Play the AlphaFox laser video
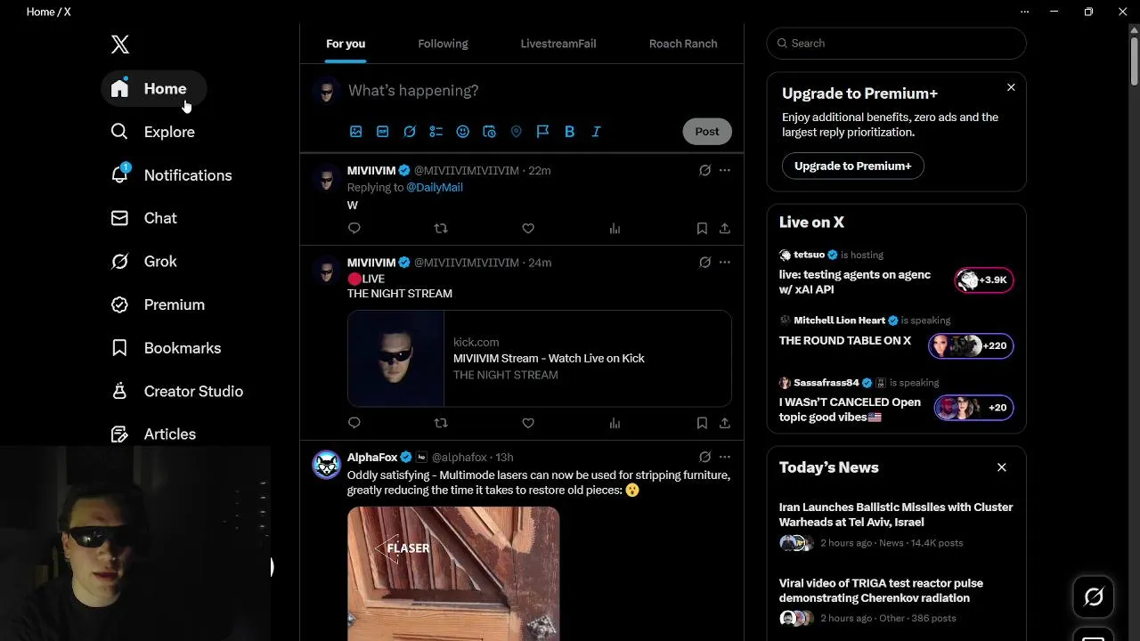The image size is (1140, 641). [x=453, y=573]
